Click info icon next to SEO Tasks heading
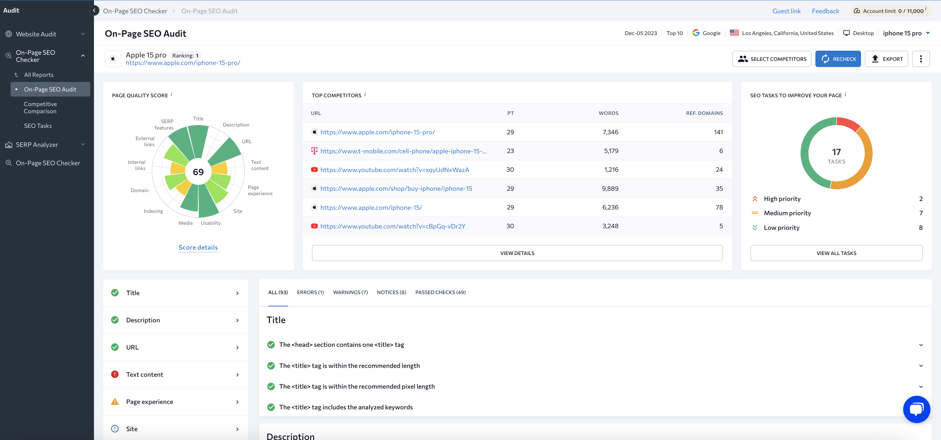941x440 pixels. pos(845,95)
